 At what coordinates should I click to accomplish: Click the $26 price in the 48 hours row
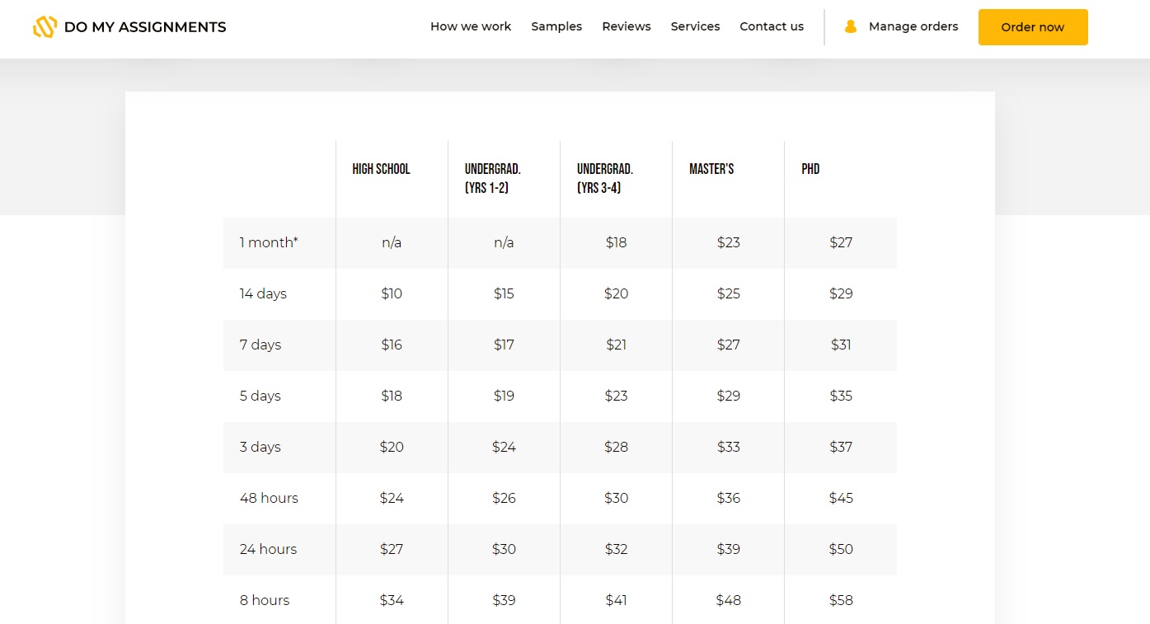coord(504,498)
